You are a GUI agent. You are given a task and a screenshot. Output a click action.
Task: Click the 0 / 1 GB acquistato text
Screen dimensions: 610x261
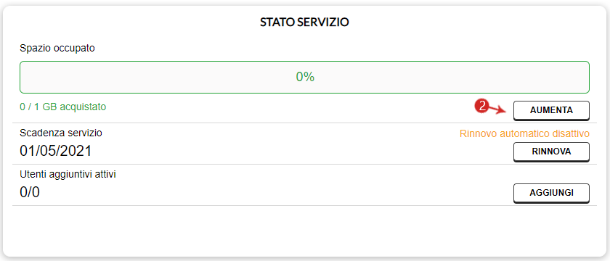tap(62, 107)
